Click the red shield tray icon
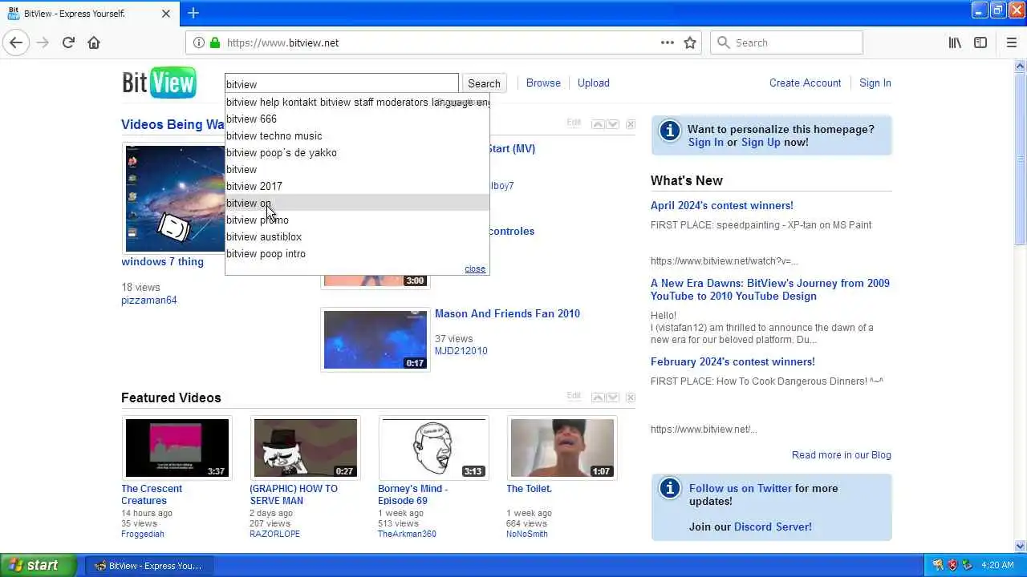 pyautogui.click(x=952, y=565)
